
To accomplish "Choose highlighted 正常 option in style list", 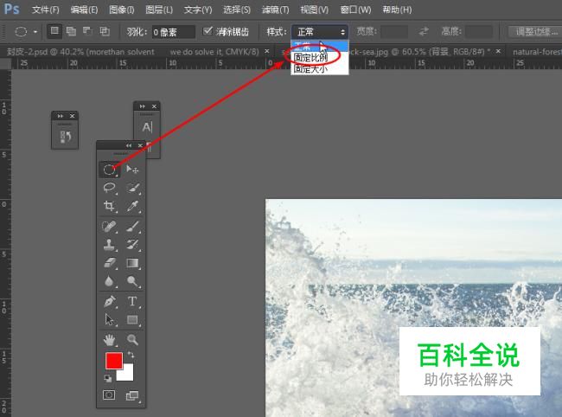I will (320, 46).
